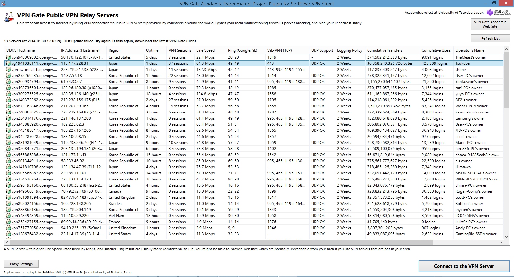Click the vertical scrollbar thumb

[507, 80]
